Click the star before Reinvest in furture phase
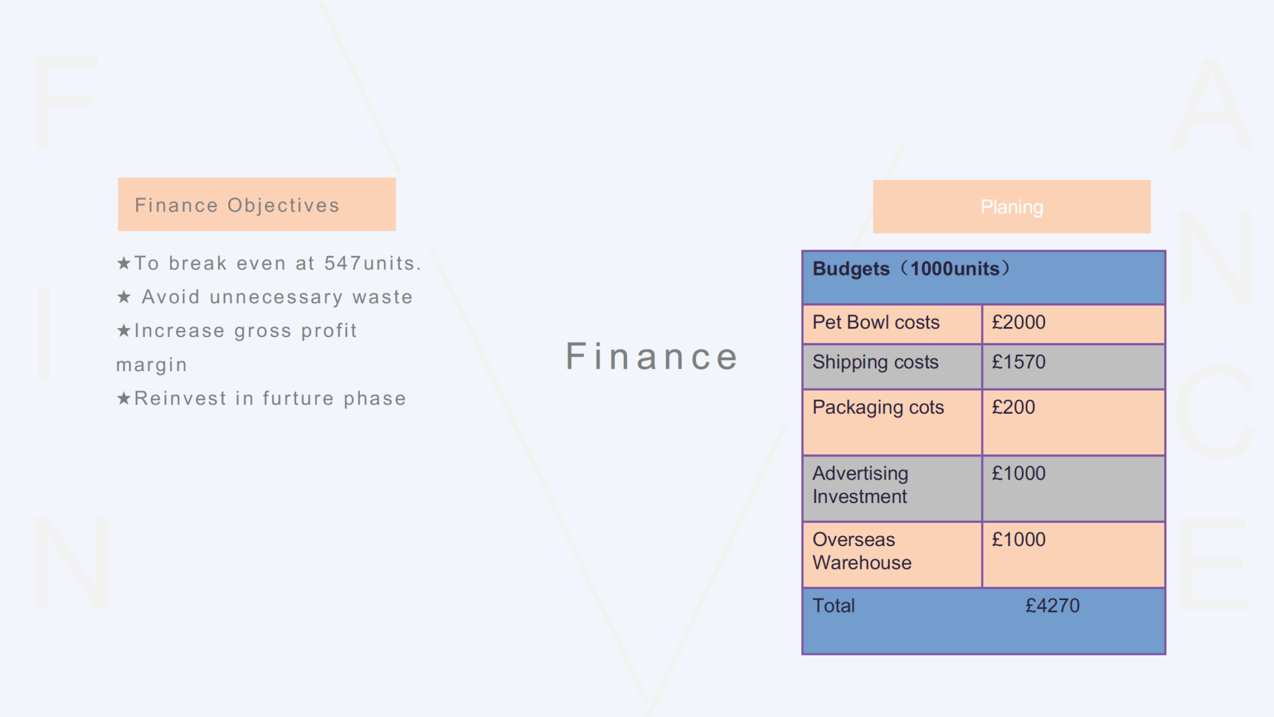 (124, 398)
